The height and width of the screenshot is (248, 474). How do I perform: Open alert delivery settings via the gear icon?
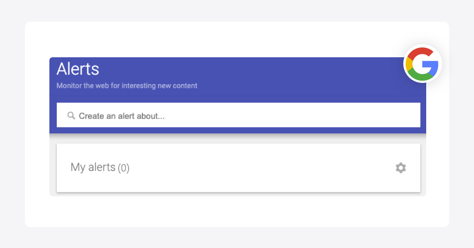[401, 168]
